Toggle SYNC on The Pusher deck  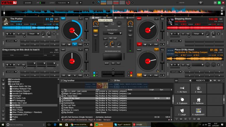click(80, 44)
